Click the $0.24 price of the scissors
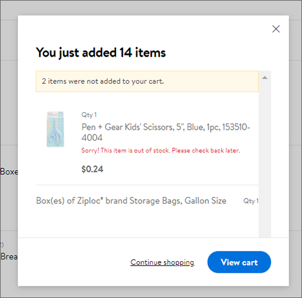Screen dimensions: 302x298 point(92,169)
